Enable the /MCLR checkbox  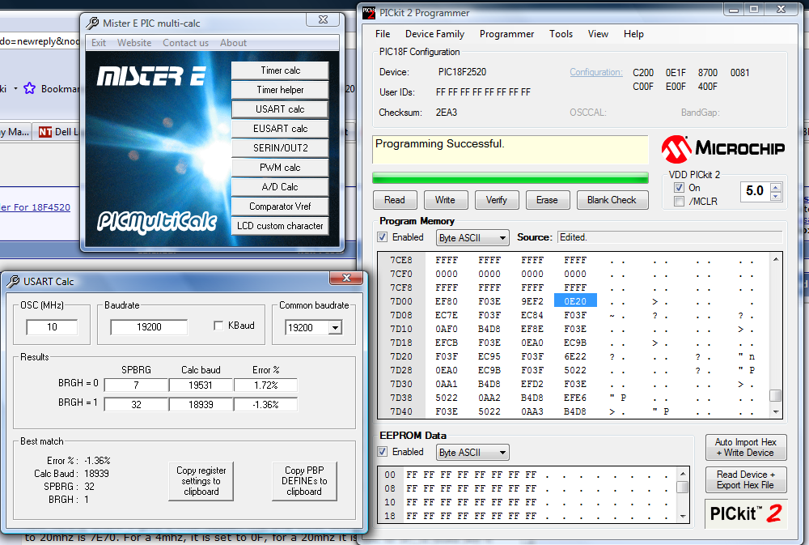point(680,202)
